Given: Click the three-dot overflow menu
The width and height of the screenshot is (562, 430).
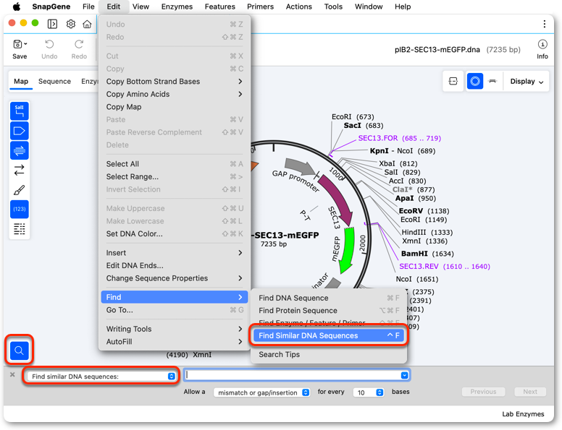Looking at the screenshot, I should click(545, 24).
